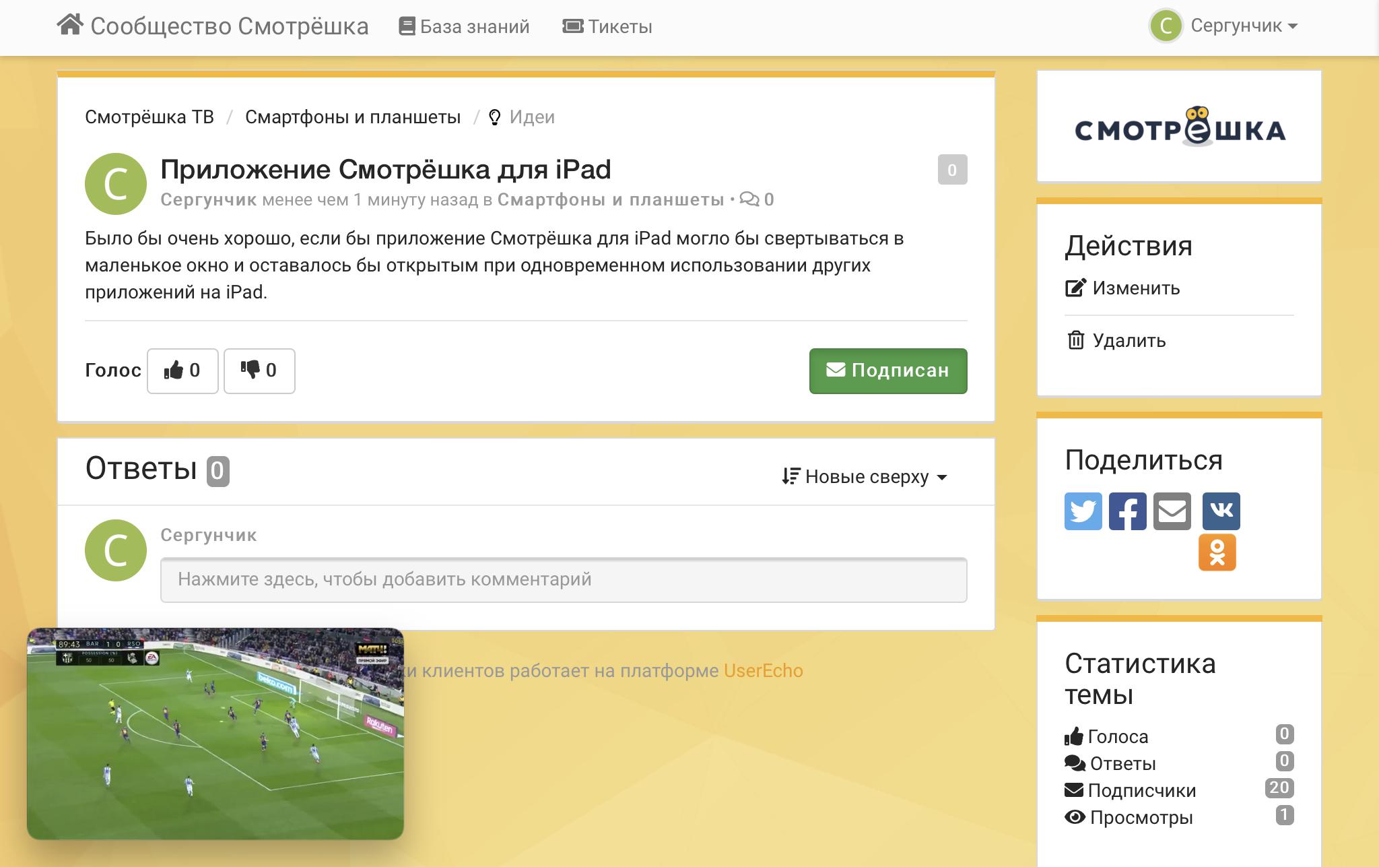Click the vote score badge next to title
Viewport: 1379px width, 867px height.
(952, 170)
